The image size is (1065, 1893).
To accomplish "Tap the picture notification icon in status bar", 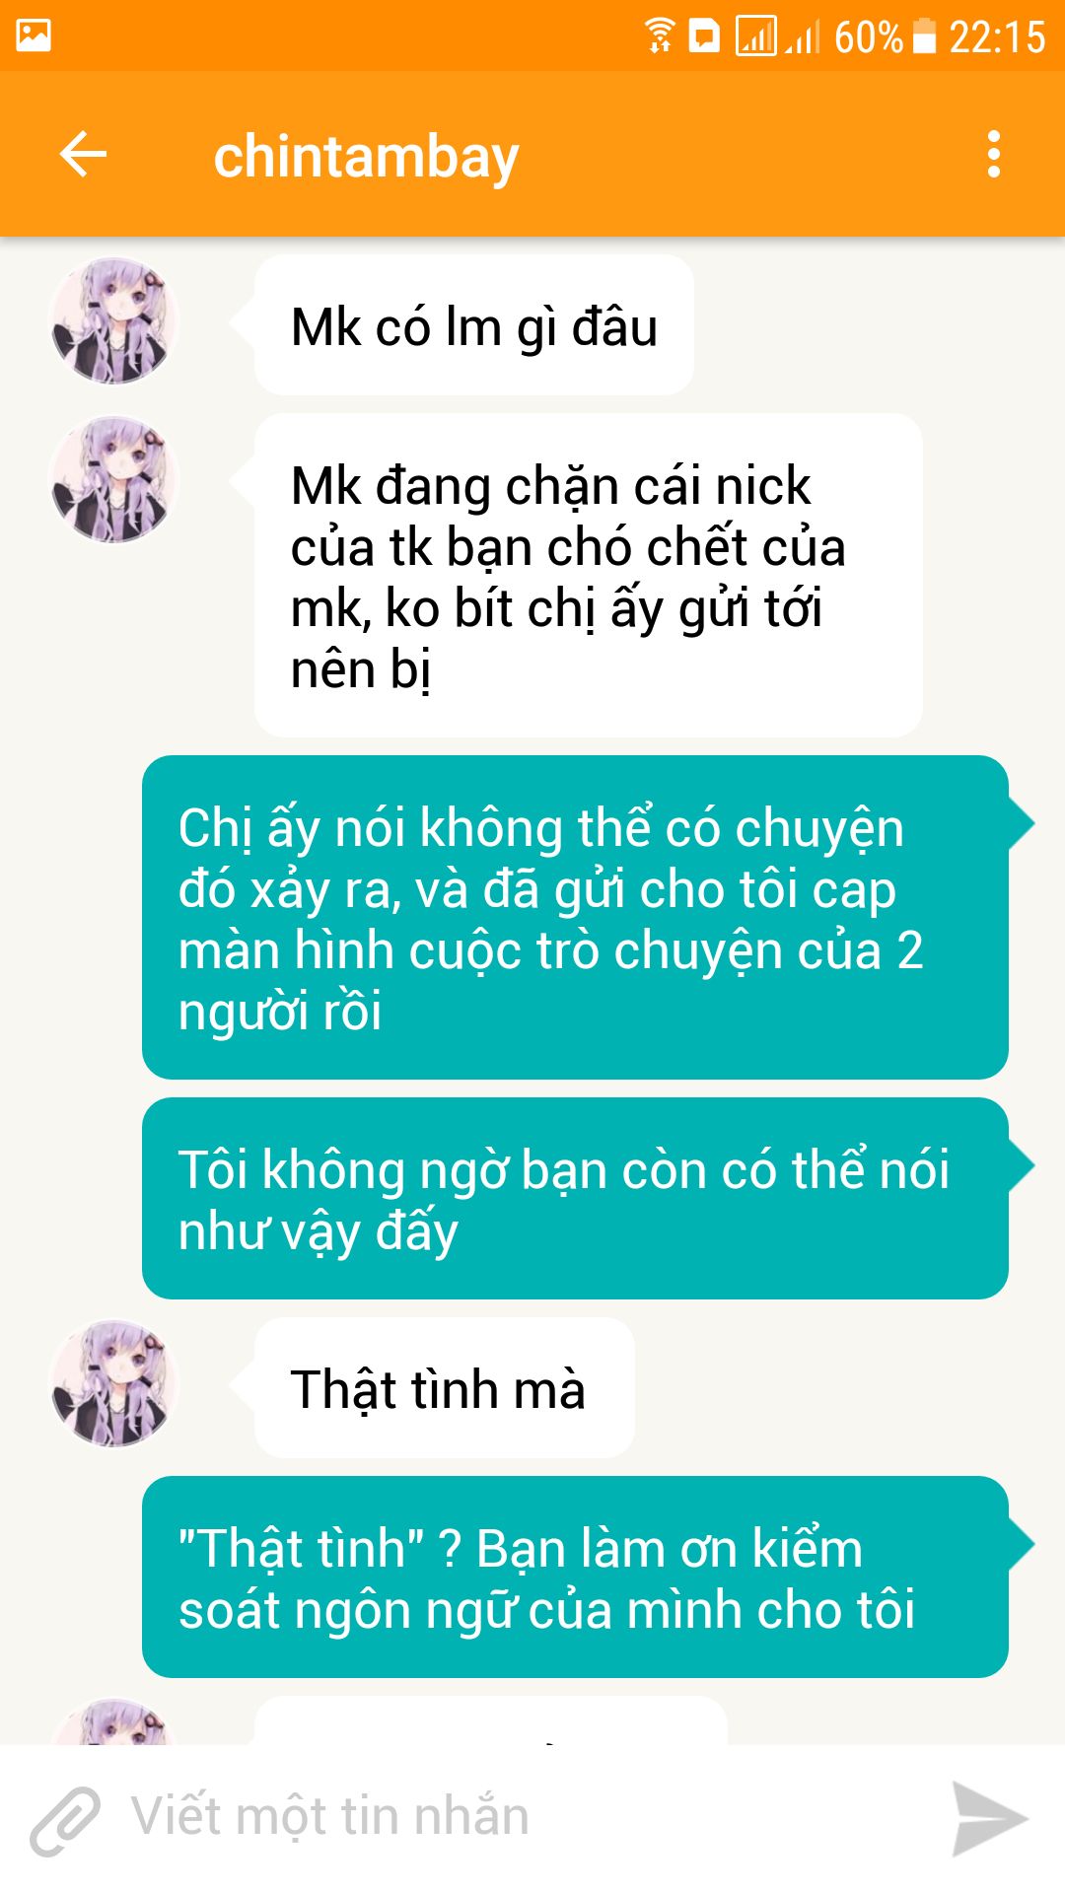I will (x=34, y=36).
